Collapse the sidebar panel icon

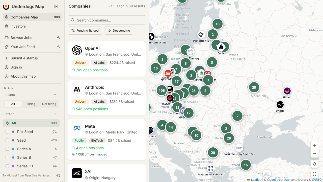coord(56,7)
